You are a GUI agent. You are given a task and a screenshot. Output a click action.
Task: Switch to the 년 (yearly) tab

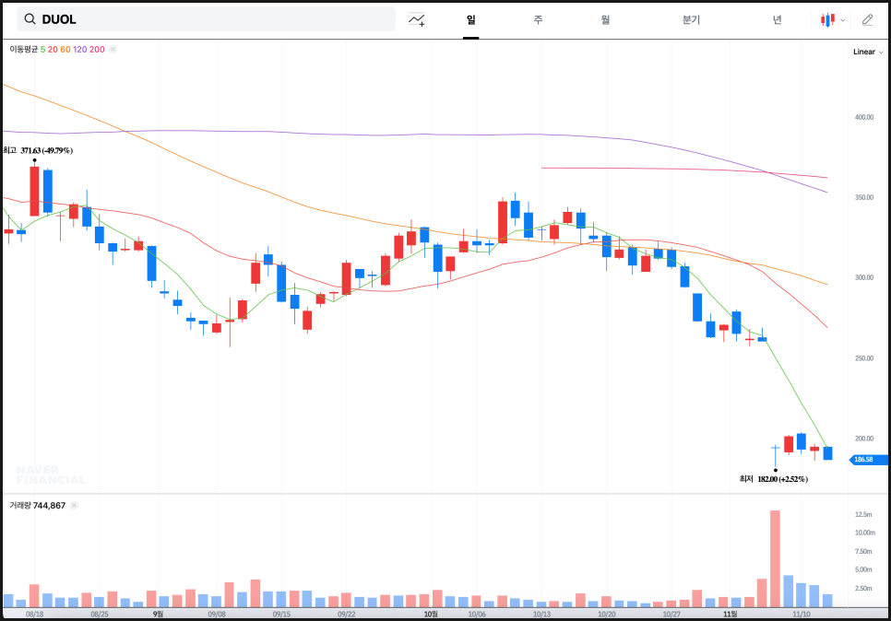[x=777, y=19]
